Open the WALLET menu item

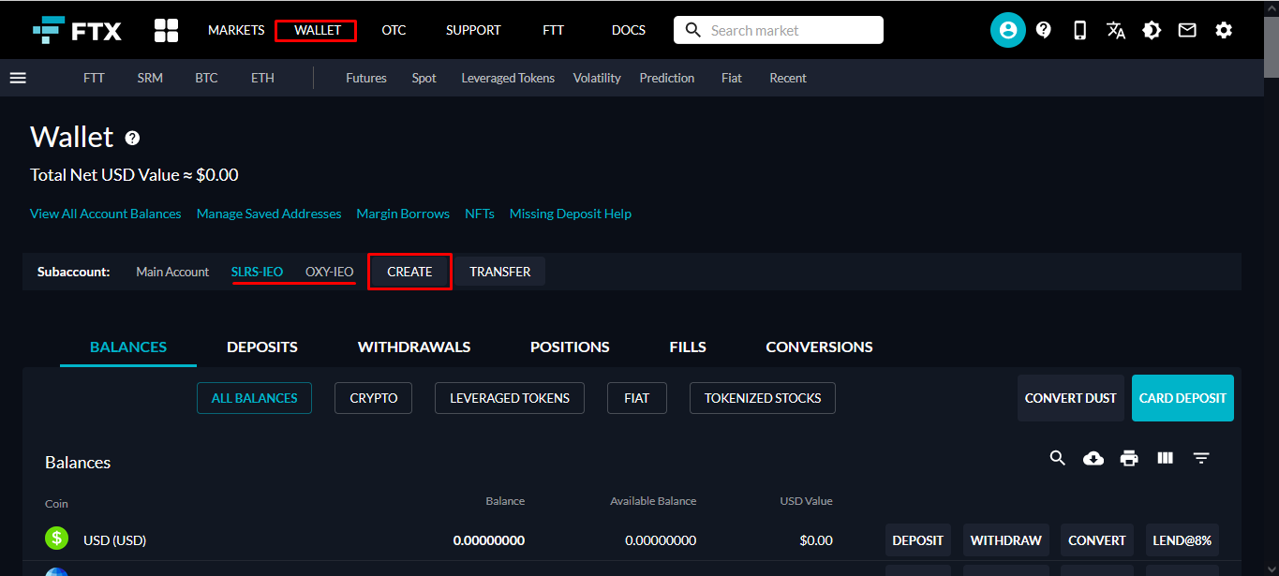[317, 30]
